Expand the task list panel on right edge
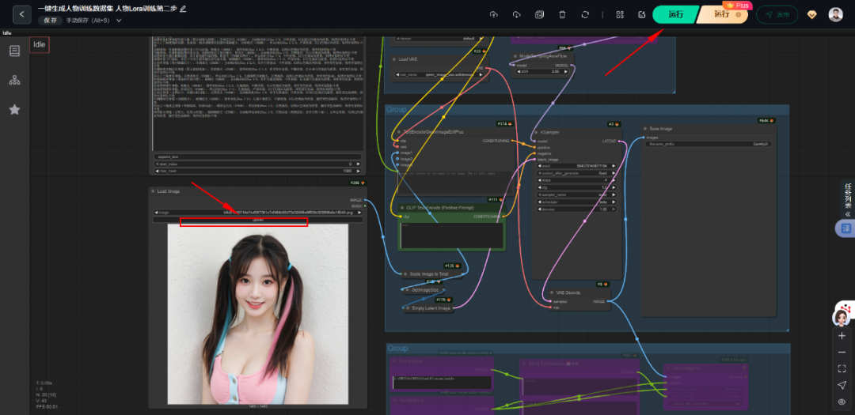Image resolution: width=855 pixels, height=415 pixels. 847,200
